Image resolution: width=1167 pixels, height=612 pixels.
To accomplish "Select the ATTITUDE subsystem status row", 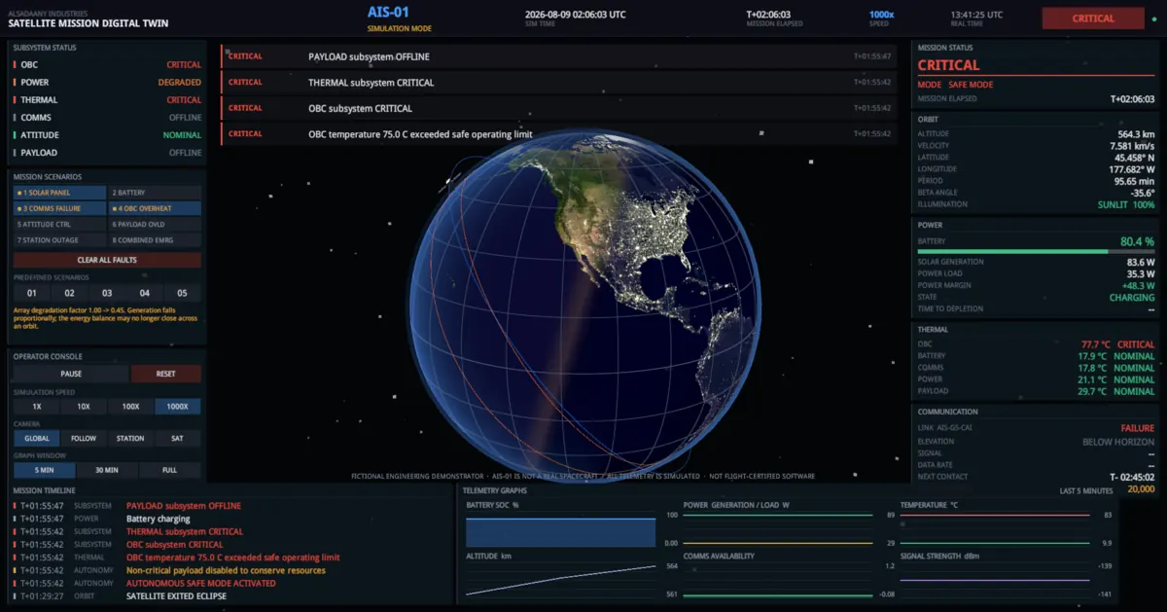I will [x=107, y=135].
